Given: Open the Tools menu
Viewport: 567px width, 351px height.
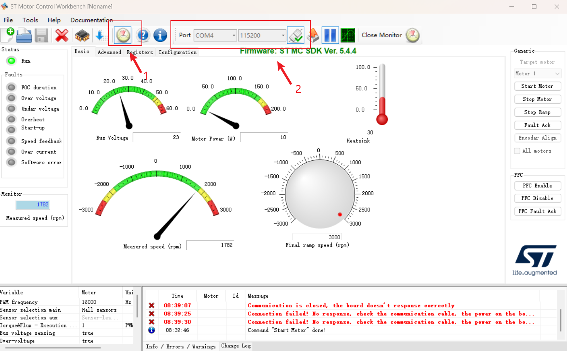Looking at the screenshot, I should pos(30,20).
